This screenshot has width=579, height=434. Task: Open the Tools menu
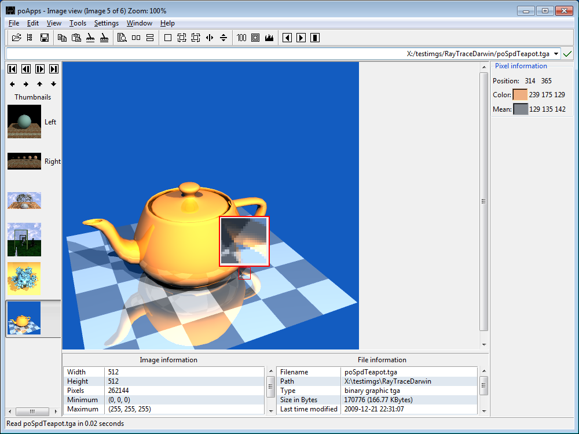coord(78,23)
